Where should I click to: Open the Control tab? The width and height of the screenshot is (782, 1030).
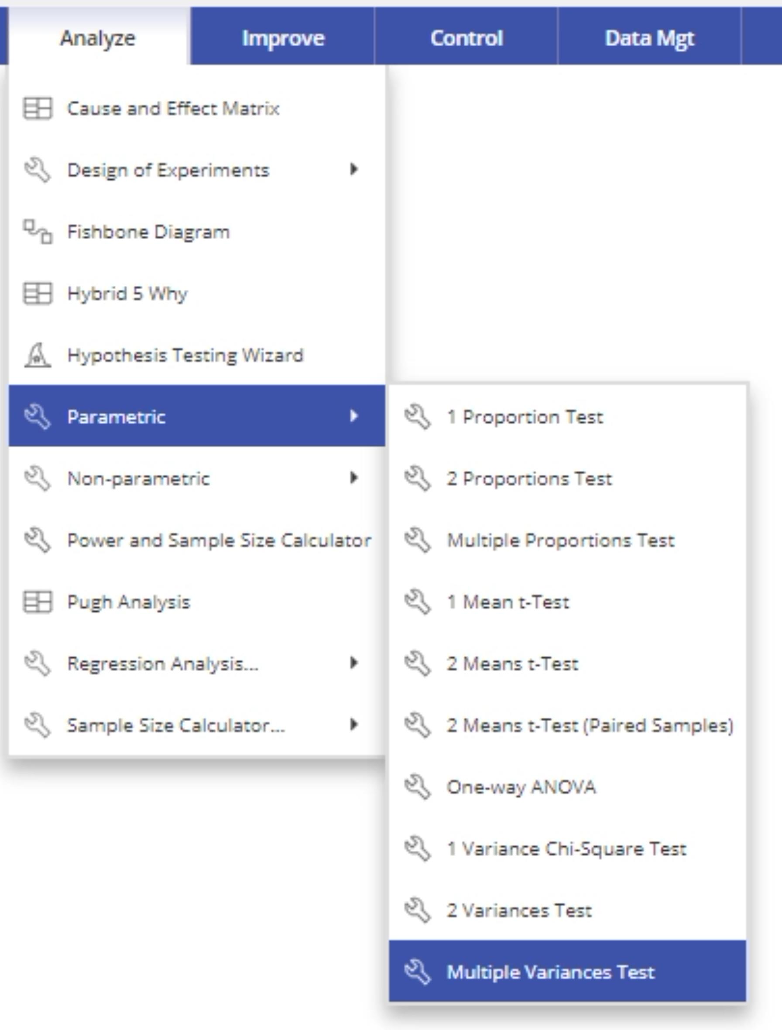click(466, 38)
